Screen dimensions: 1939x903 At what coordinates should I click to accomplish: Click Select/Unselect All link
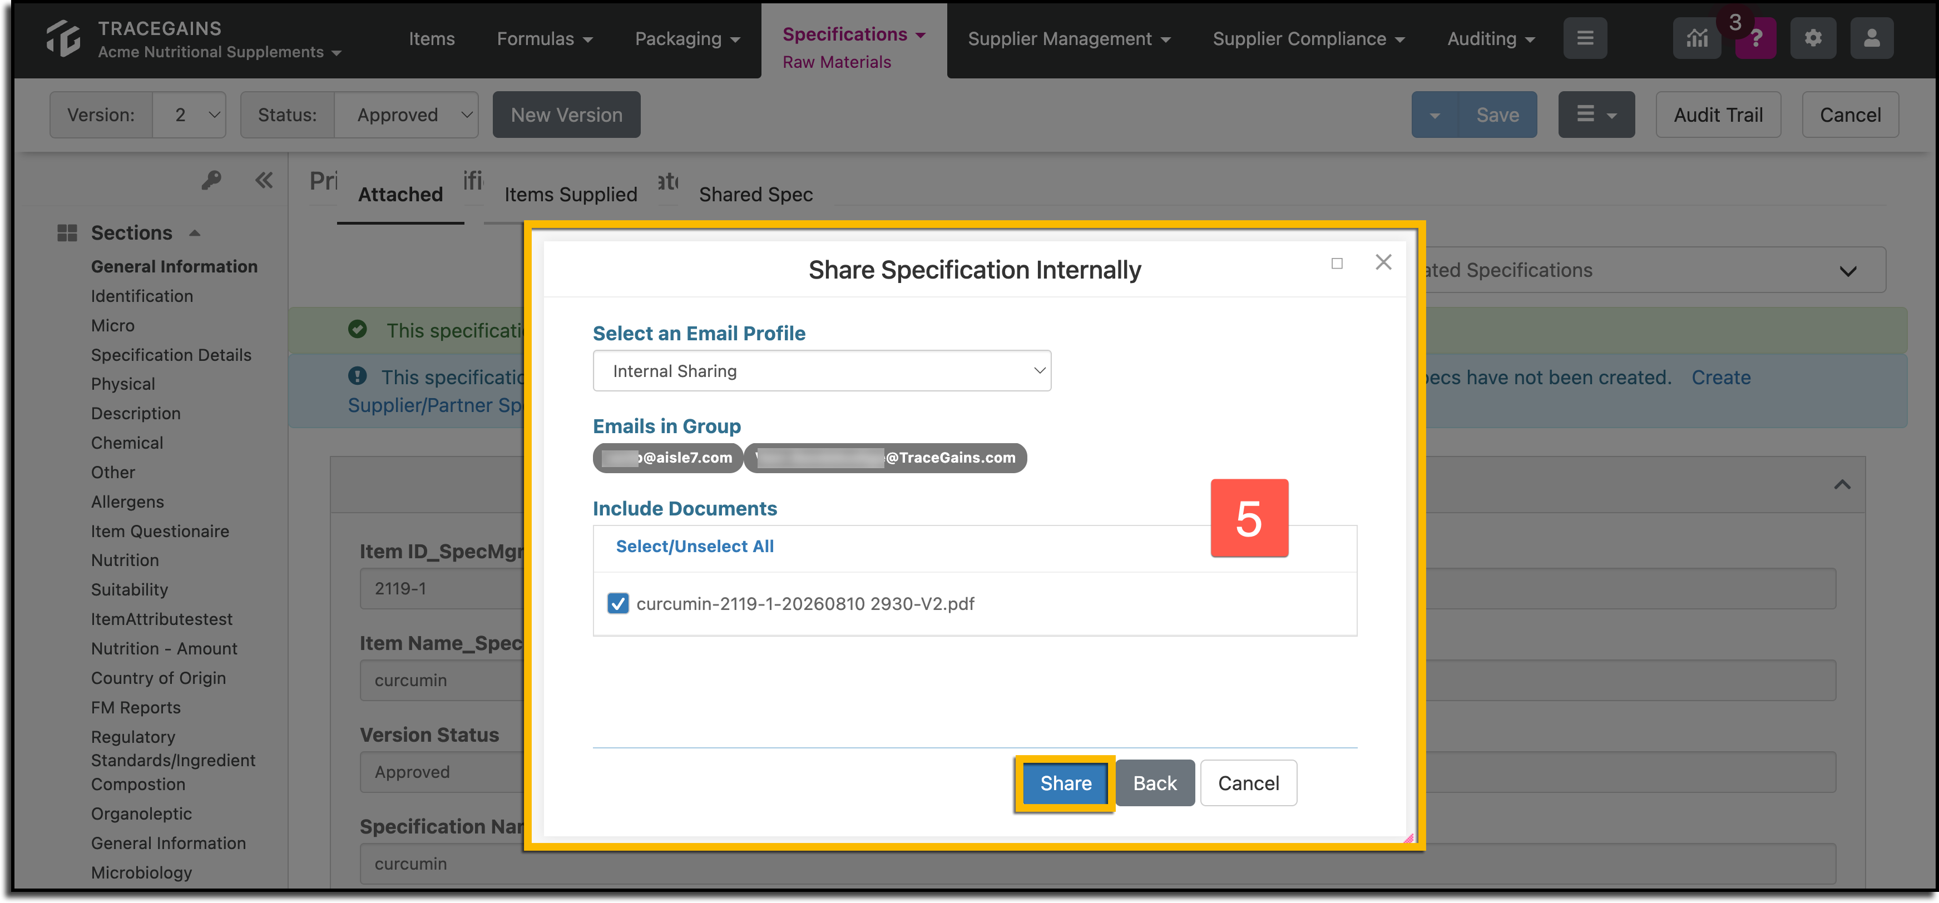point(694,547)
